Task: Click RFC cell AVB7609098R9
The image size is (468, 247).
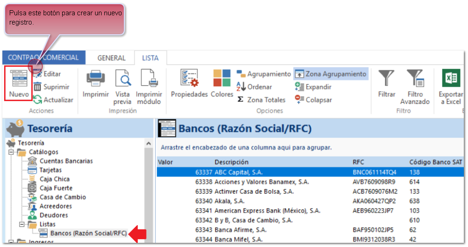Action: pos(374,182)
